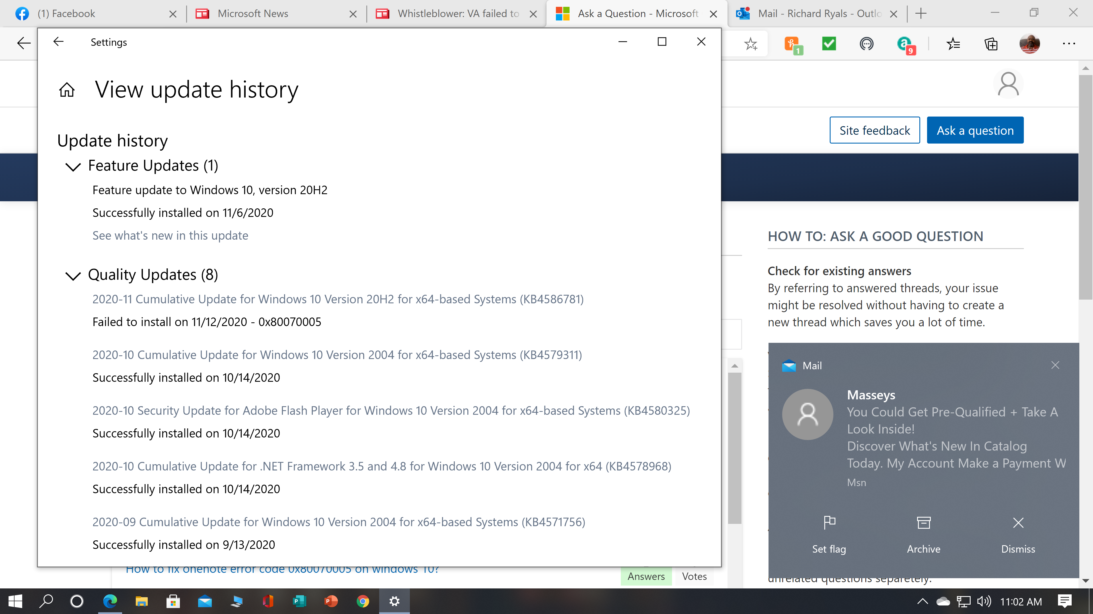Go back using Settings back arrow
The height and width of the screenshot is (614, 1093).
click(59, 42)
